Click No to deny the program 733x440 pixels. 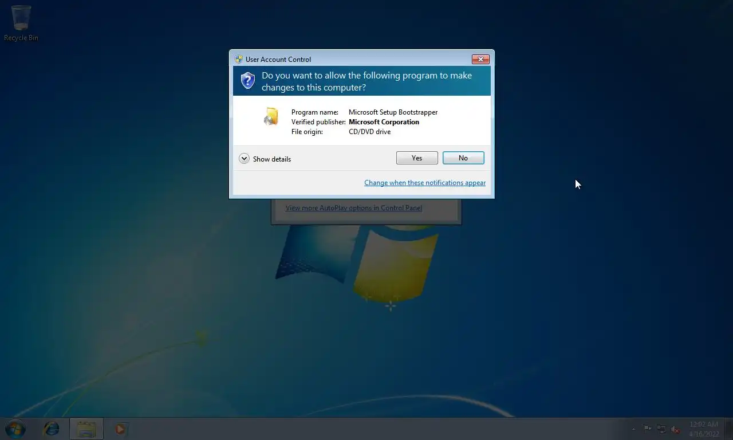point(463,158)
